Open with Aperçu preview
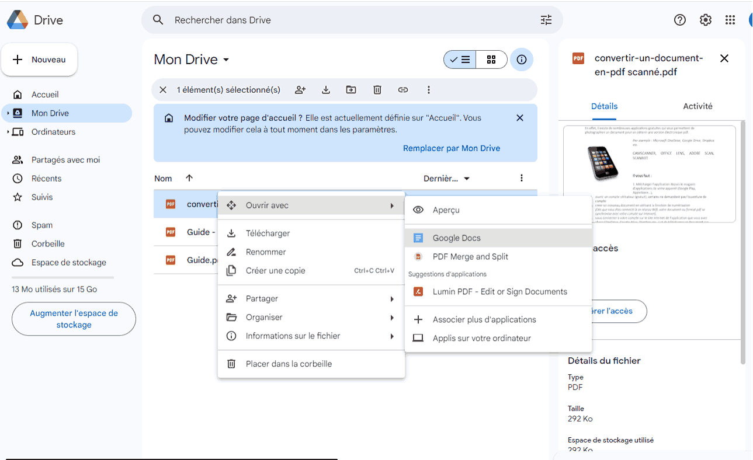 click(498, 210)
